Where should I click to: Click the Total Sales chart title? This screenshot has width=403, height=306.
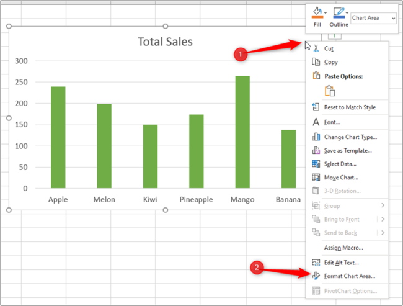pyautogui.click(x=165, y=42)
